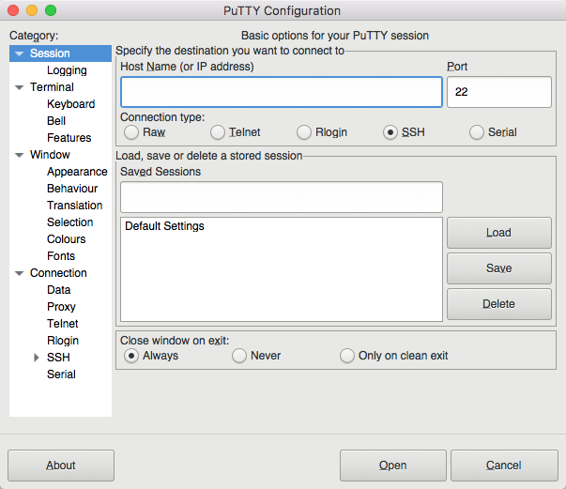Viewport: 566px width, 489px height.
Task: Choose Telnet connection type
Action: (x=218, y=132)
